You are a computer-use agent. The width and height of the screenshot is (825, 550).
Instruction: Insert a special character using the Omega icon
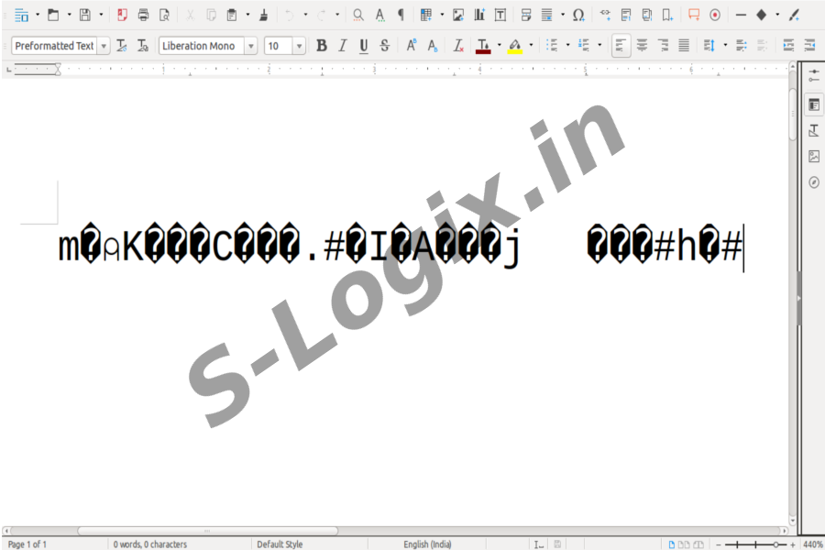point(578,15)
